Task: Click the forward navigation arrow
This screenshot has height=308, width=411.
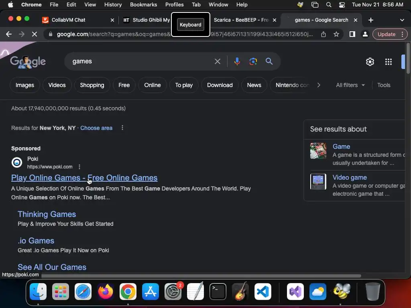Action: tap(22, 34)
